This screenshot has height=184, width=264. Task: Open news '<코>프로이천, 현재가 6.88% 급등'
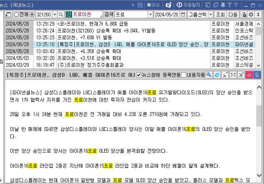(93, 24)
